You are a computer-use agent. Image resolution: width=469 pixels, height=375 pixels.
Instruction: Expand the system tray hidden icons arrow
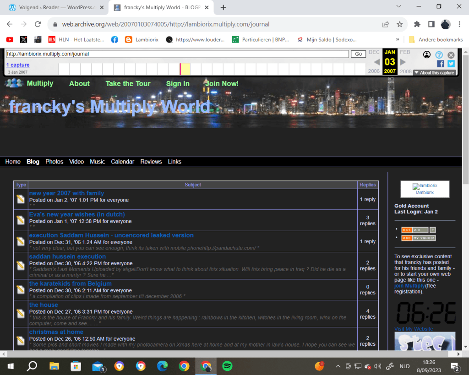pyautogui.click(x=338, y=366)
